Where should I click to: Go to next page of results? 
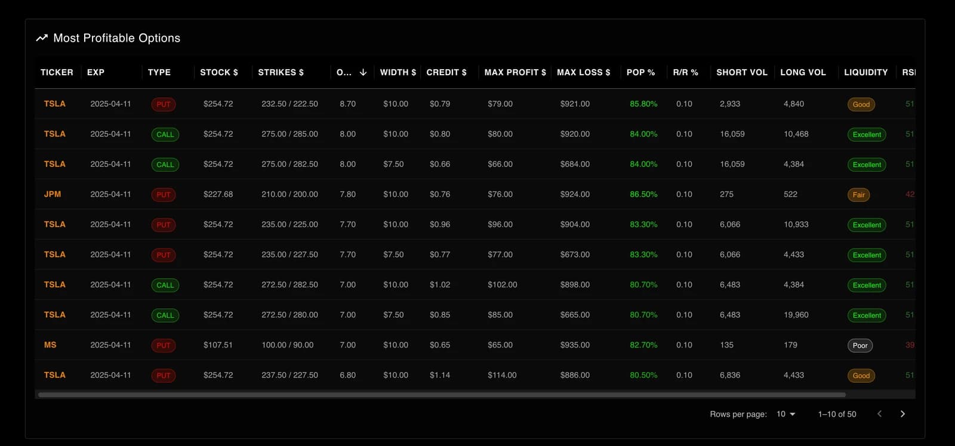coord(902,414)
